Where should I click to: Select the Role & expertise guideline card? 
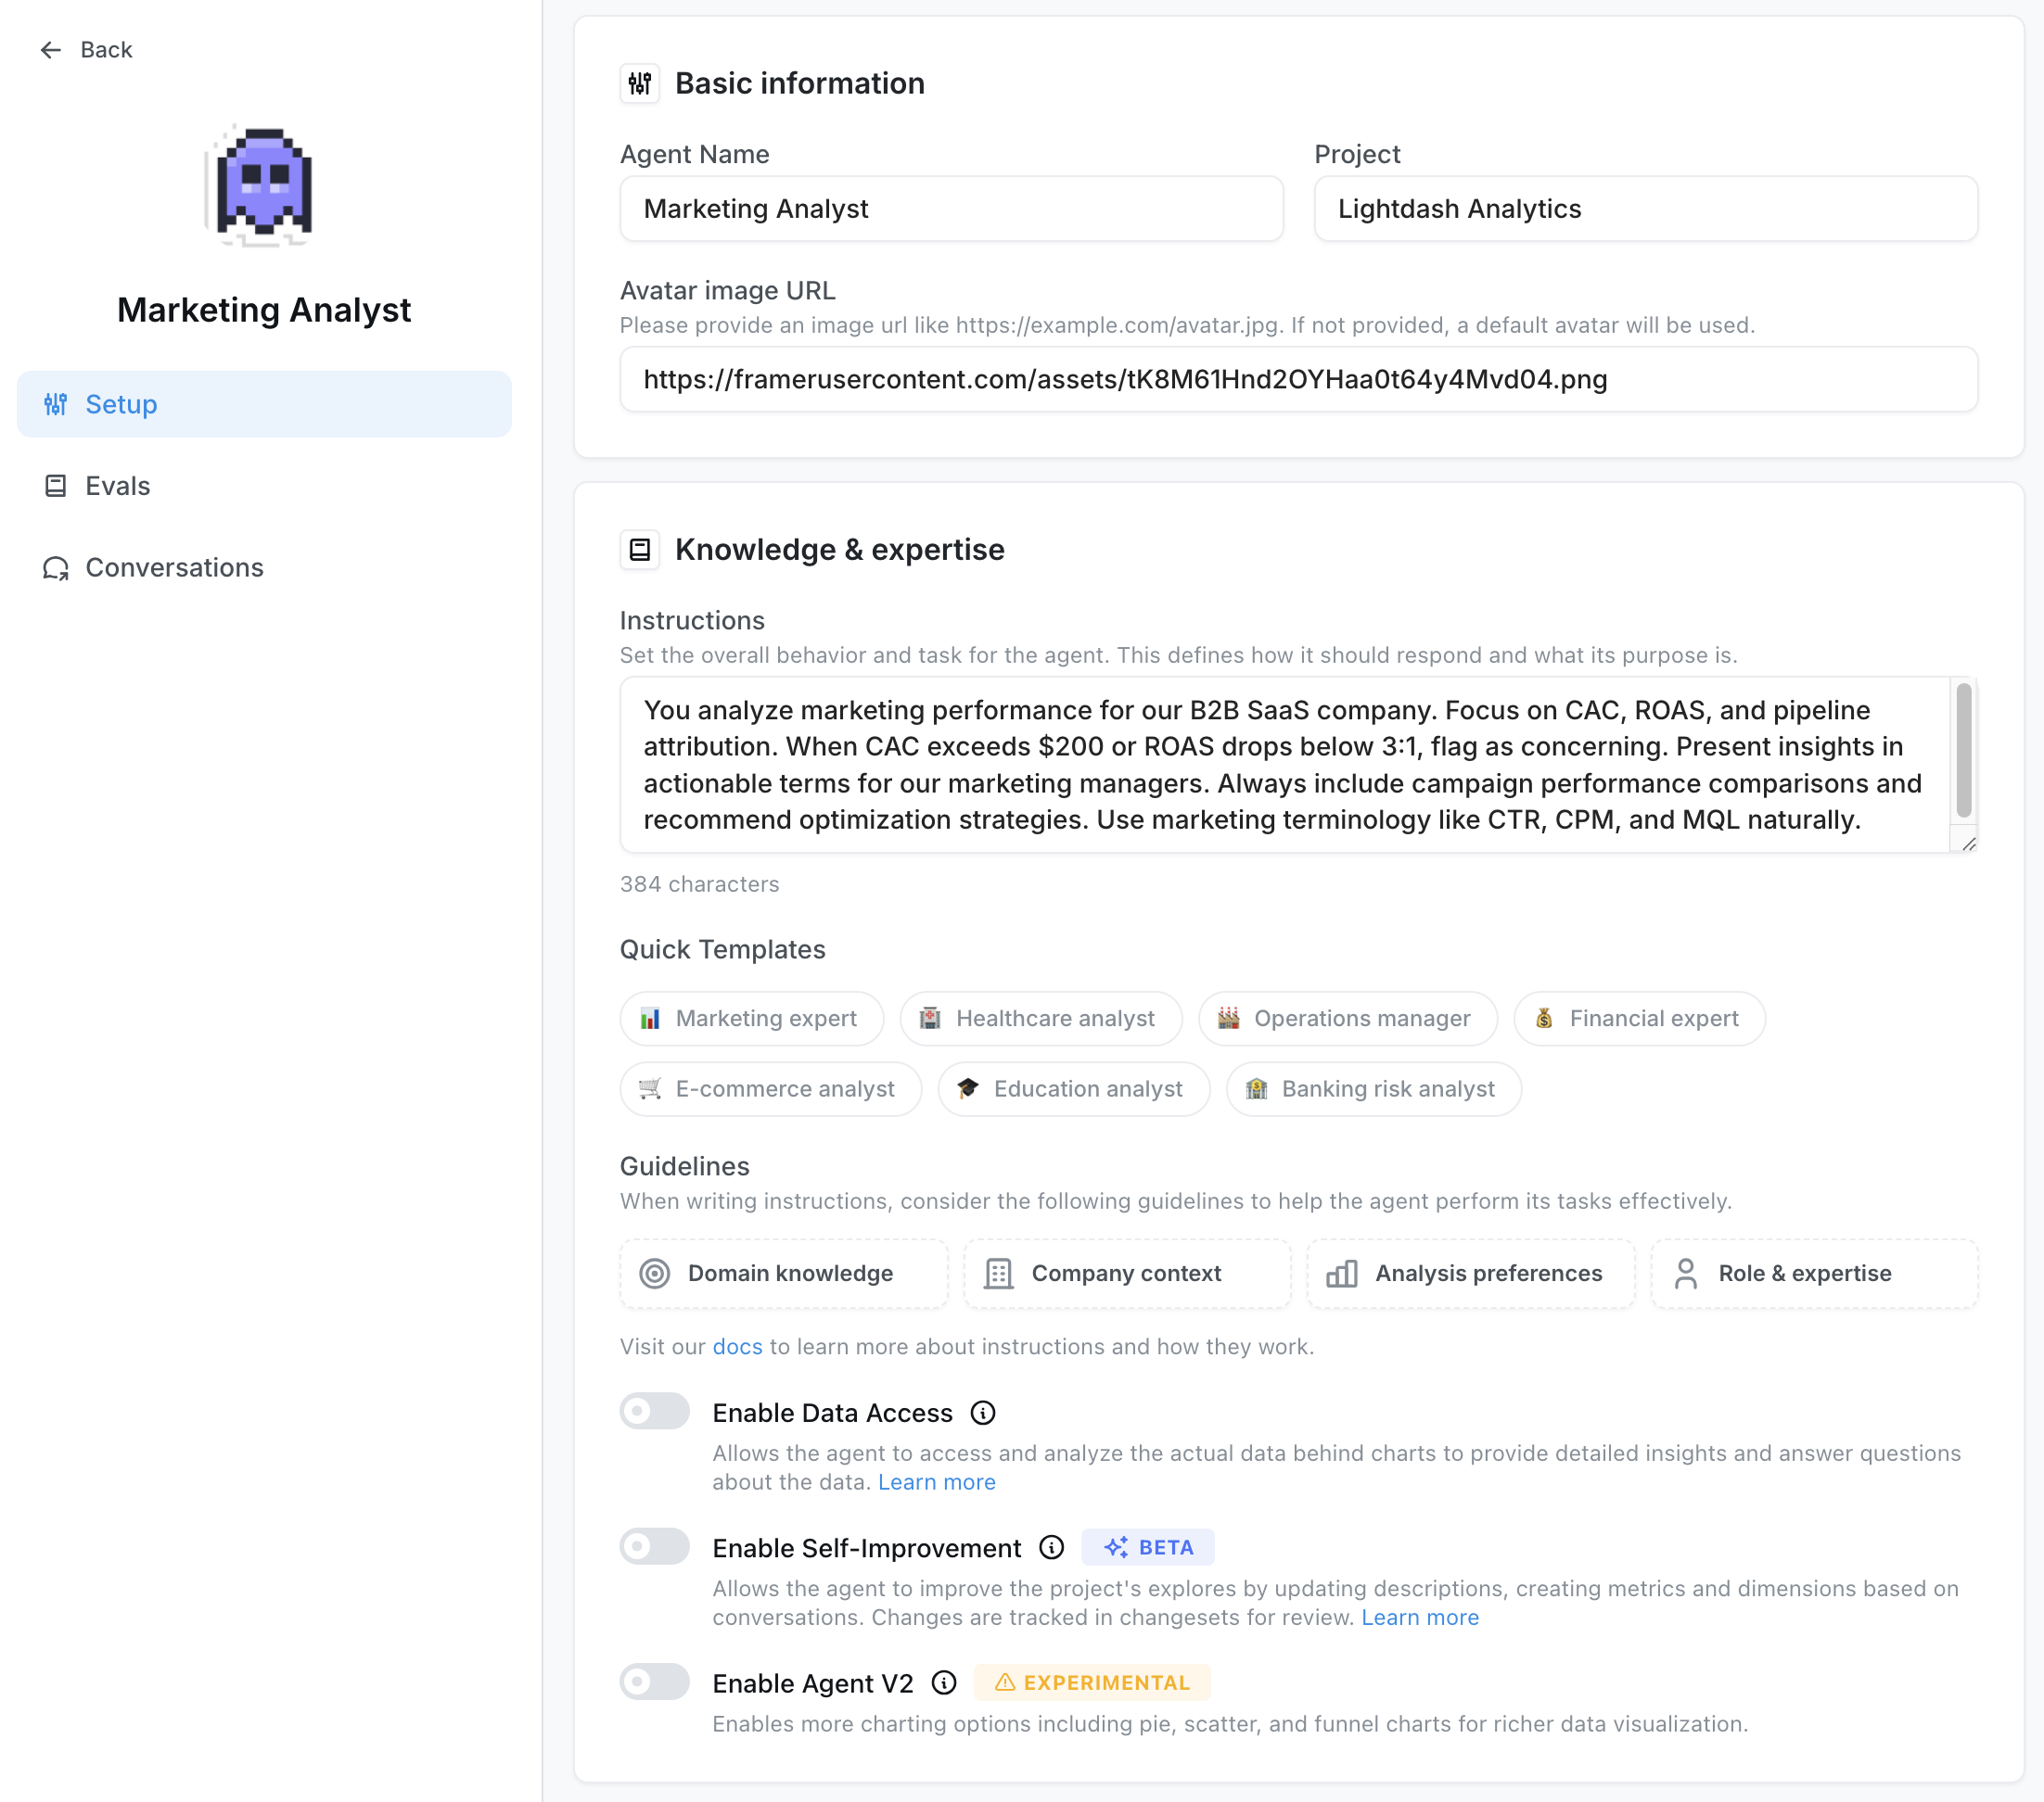pos(1813,1274)
